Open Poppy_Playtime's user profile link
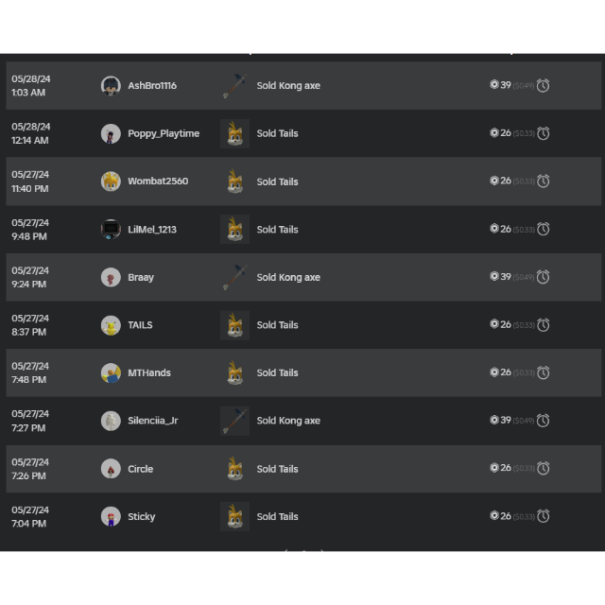 click(x=164, y=133)
